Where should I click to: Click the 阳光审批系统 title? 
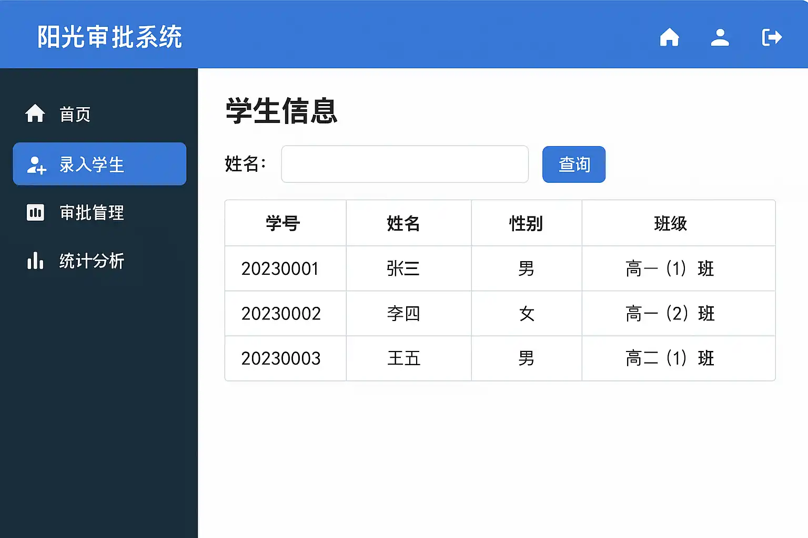pyautogui.click(x=109, y=37)
